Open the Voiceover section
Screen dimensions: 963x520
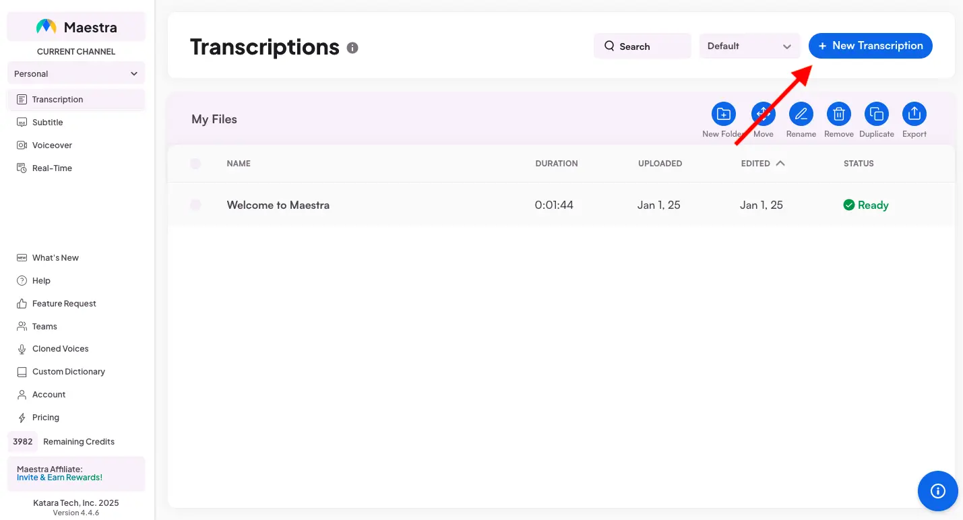52,145
